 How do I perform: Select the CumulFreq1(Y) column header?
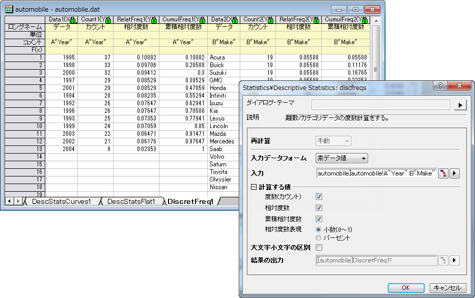click(x=183, y=19)
